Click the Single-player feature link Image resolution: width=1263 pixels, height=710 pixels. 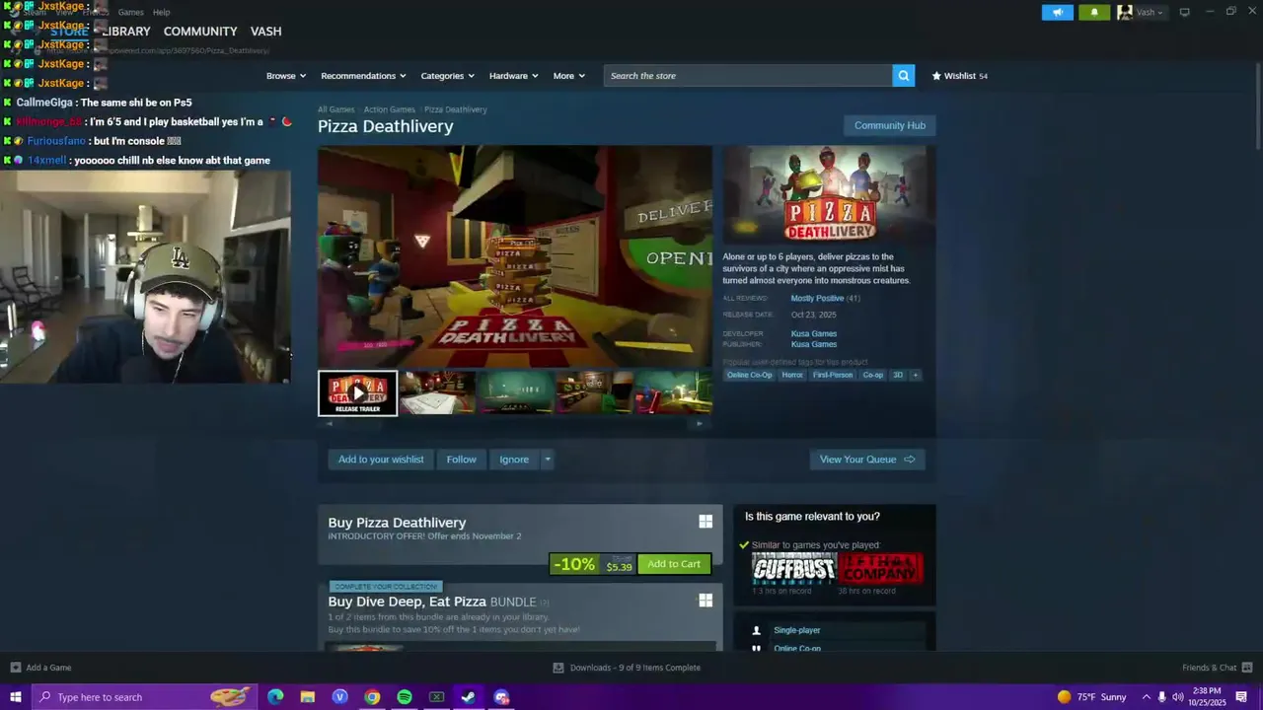point(796,630)
